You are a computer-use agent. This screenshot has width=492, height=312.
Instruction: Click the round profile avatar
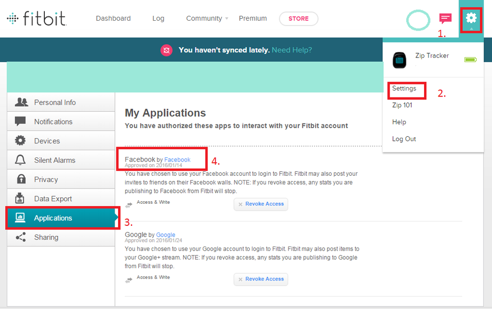(418, 20)
